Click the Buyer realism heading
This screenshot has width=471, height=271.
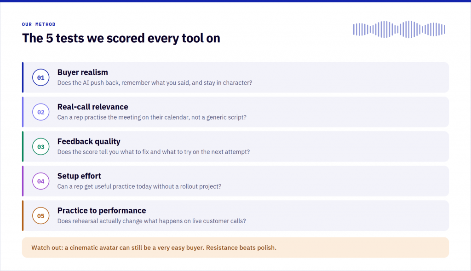click(x=83, y=72)
